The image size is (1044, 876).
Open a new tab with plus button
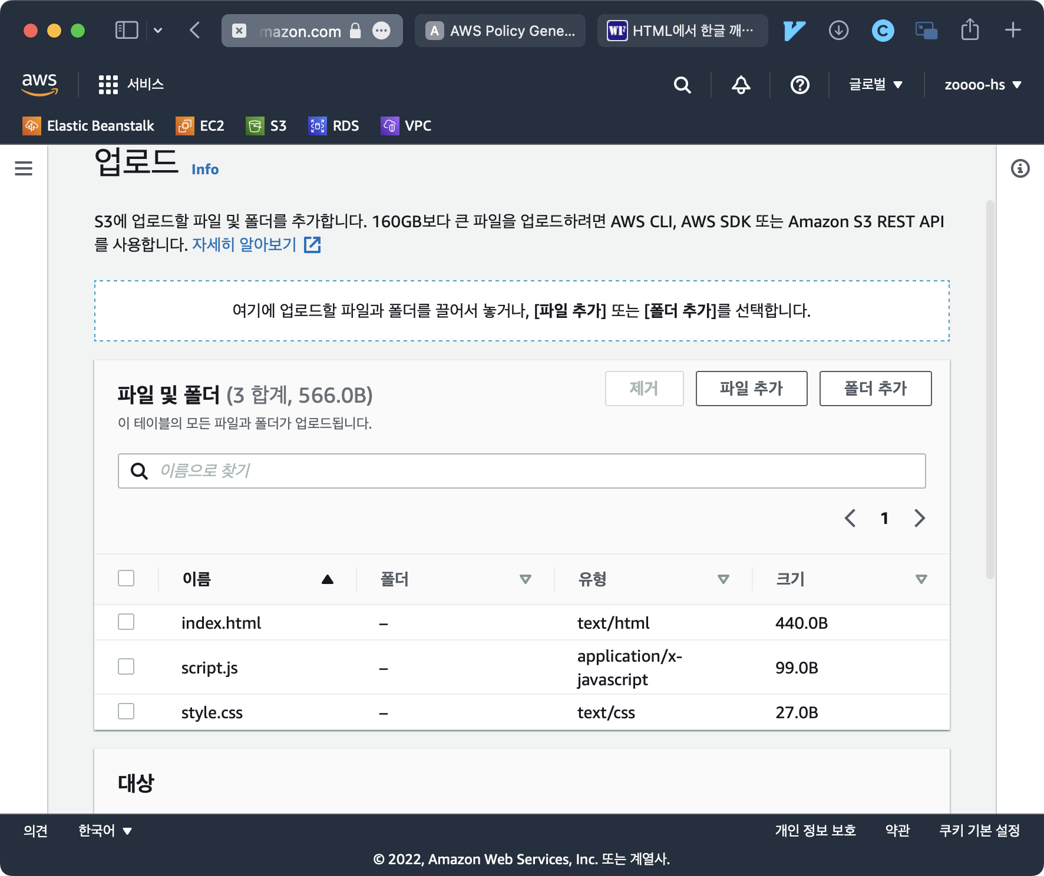click(1013, 30)
